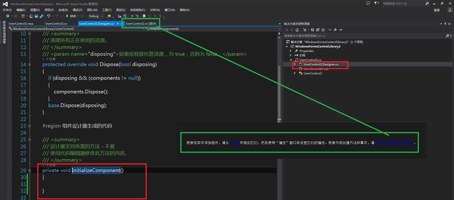This screenshot has width=454, height=200.
Task: Switch to UserControl2.cs code tab
Action: pos(56,23)
